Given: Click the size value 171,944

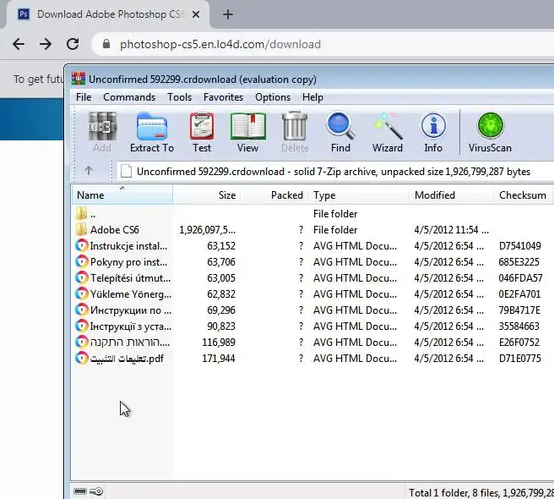Looking at the screenshot, I should click(219, 359).
